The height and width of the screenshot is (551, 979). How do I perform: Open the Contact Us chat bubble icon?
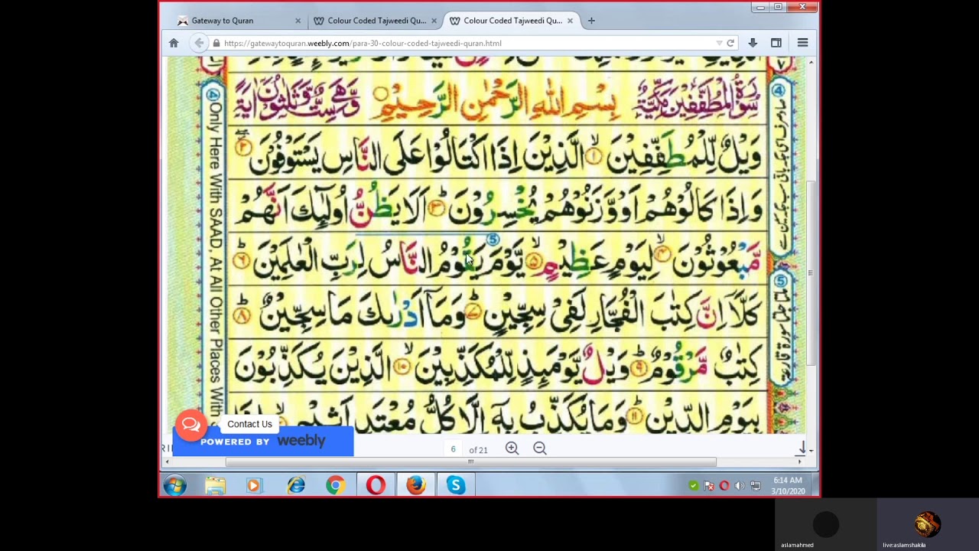[x=191, y=424]
